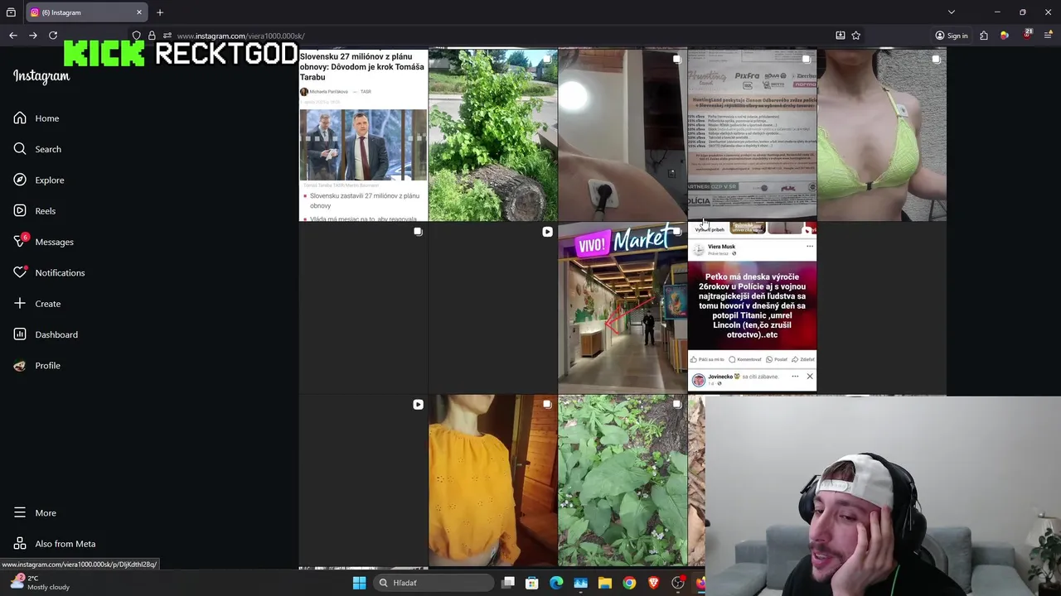This screenshot has width=1061, height=596.
Task: Open File Explorer from the taskbar
Action: [605, 583]
